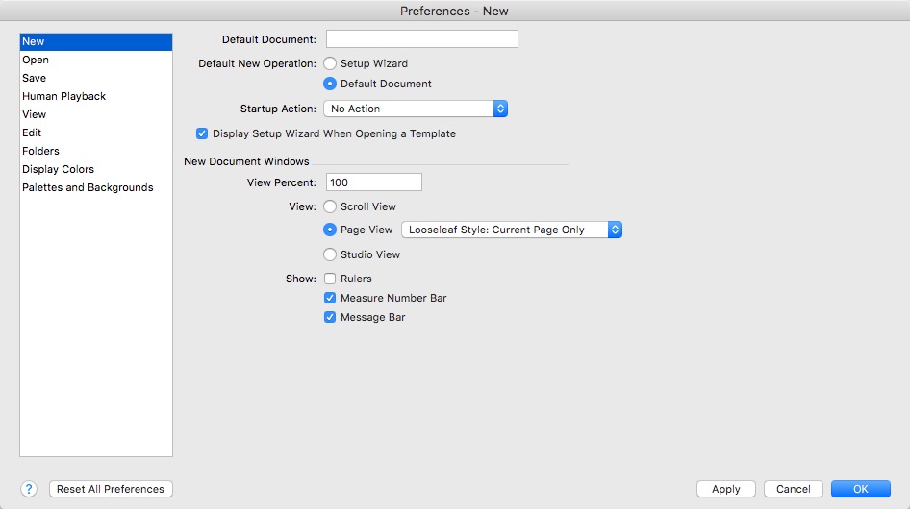Select Studio View radio option

(330, 254)
